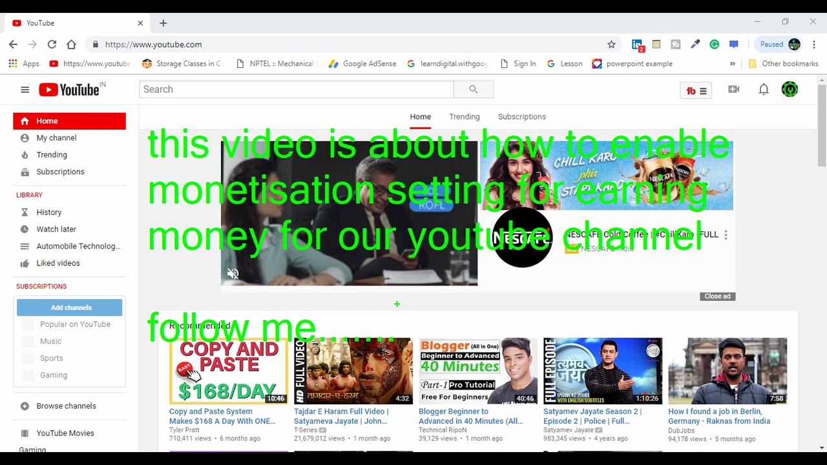Viewport: 827px width, 465px height.
Task: Click the browser address bar URL
Action: click(153, 45)
